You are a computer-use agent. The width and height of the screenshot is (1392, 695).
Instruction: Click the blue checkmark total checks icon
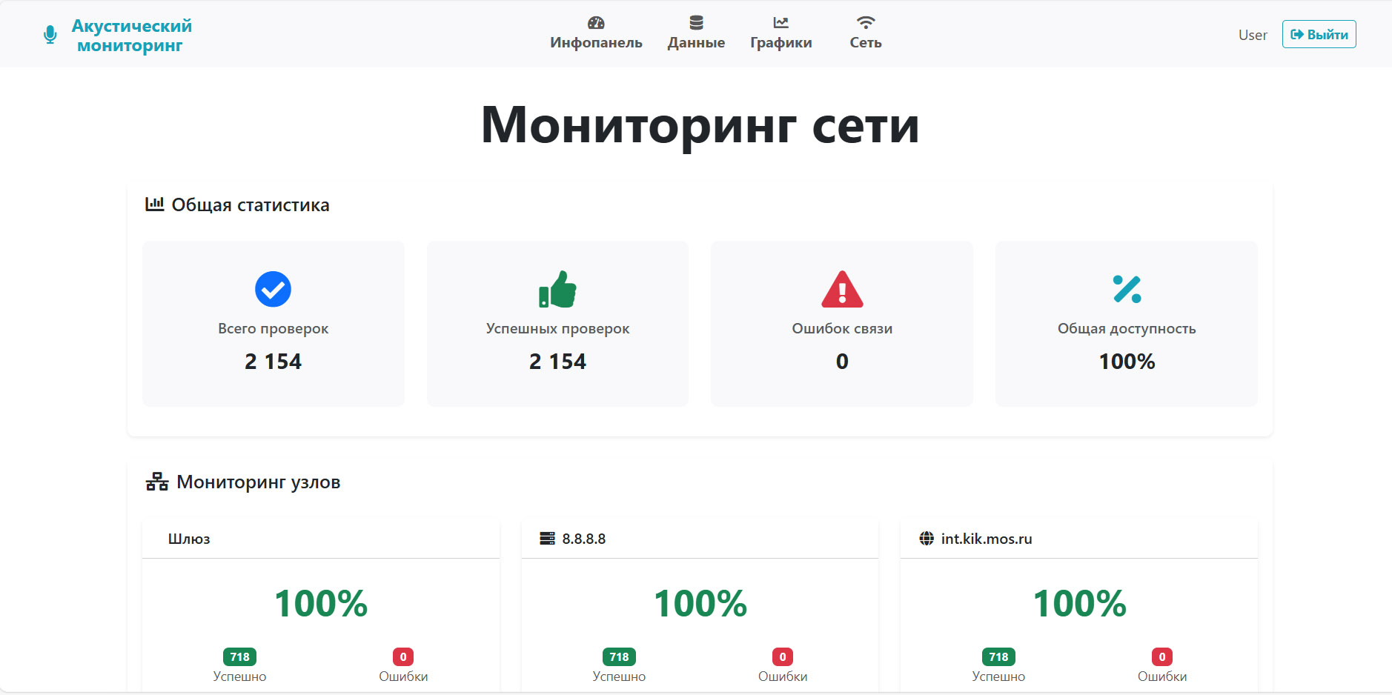(273, 289)
